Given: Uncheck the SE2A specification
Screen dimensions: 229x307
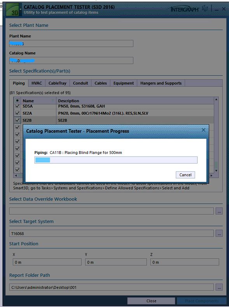Looking at the screenshot, I should click(x=17, y=113).
